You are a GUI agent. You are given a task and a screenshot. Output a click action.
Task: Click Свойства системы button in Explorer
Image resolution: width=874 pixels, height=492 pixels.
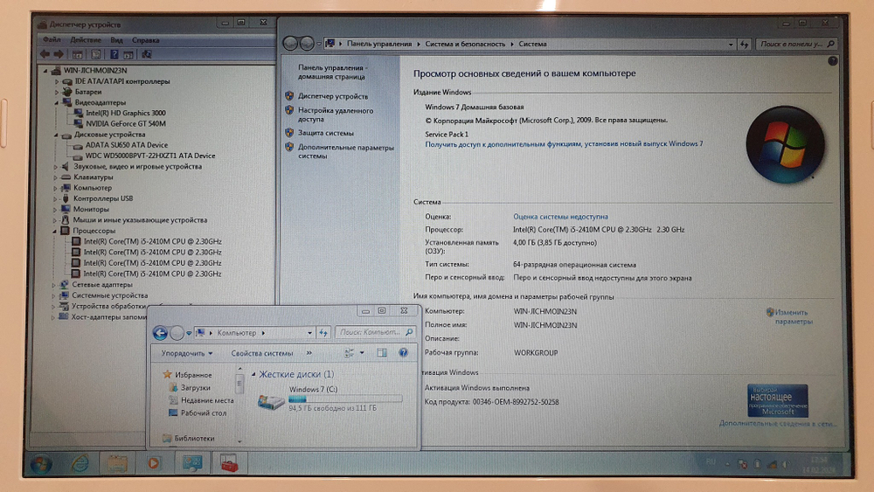262,353
